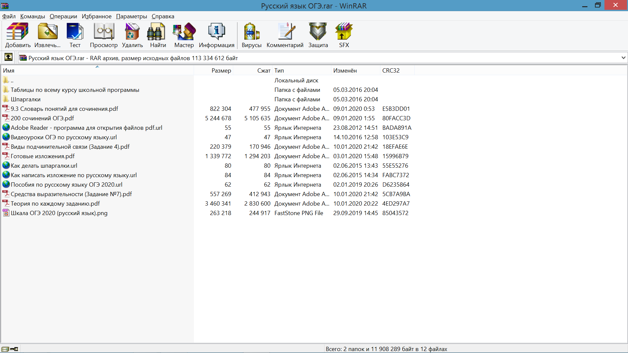The height and width of the screenshot is (353, 628).
Task: Sort by the Размер column header
Action: click(x=213, y=70)
